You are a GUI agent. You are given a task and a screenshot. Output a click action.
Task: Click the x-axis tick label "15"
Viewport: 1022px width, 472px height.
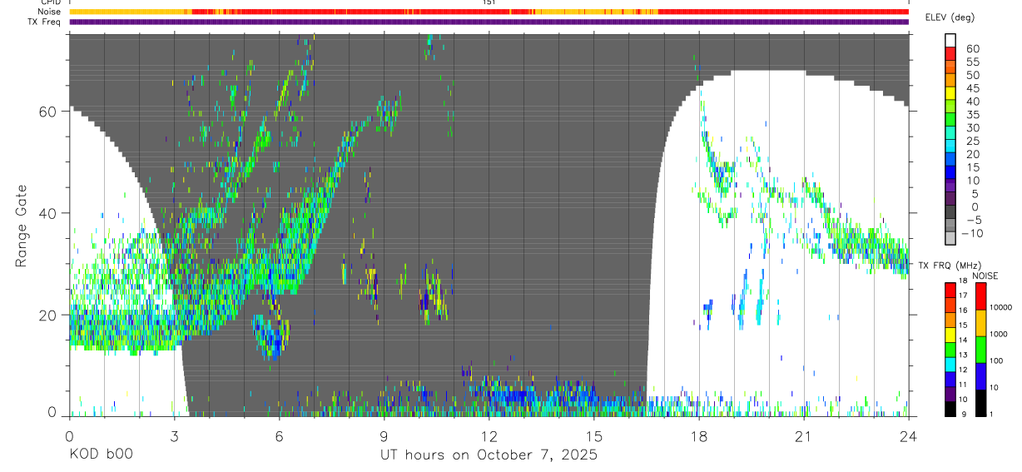[593, 436]
